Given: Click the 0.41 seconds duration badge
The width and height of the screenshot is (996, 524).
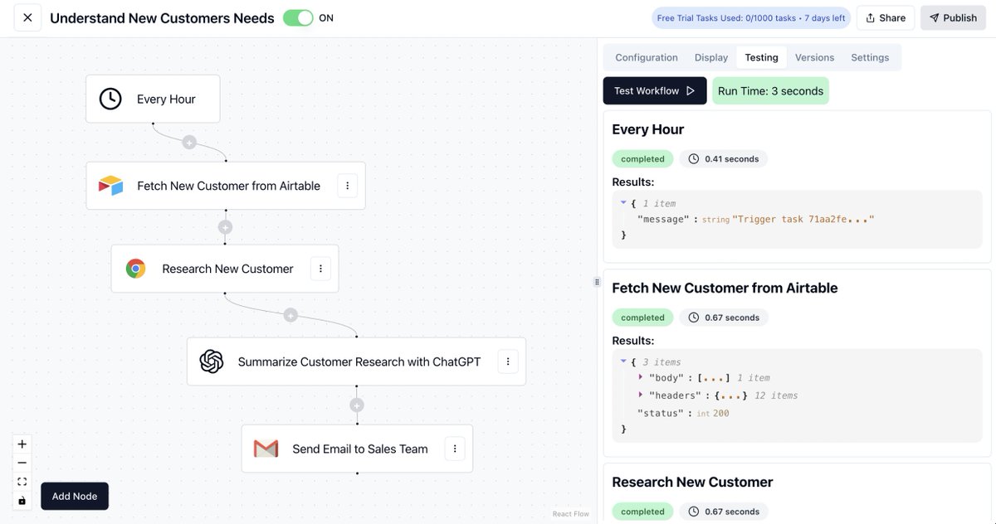Looking at the screenshot, I should 723,158.
